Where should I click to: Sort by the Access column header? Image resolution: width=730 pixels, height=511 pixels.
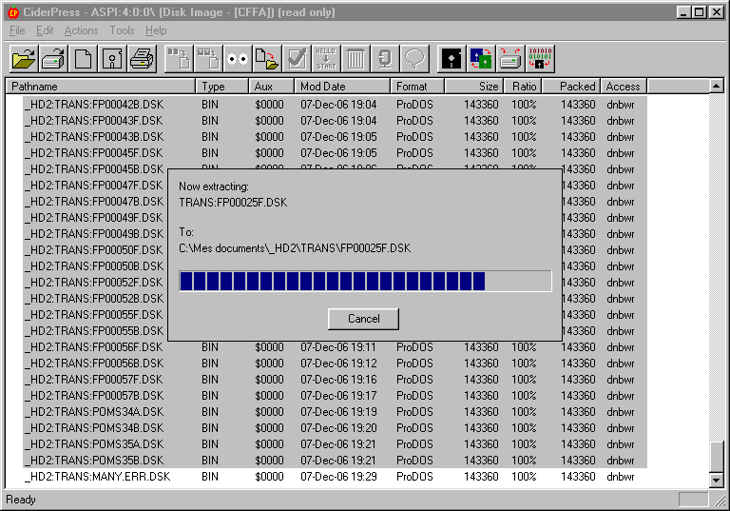pos(624,87)
